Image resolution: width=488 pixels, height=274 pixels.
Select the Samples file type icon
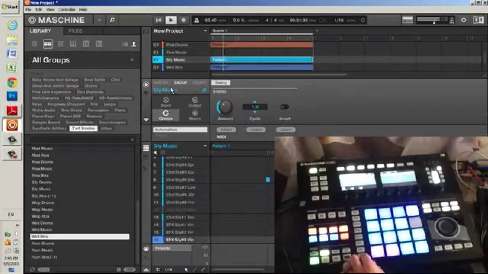pos(99,44)
